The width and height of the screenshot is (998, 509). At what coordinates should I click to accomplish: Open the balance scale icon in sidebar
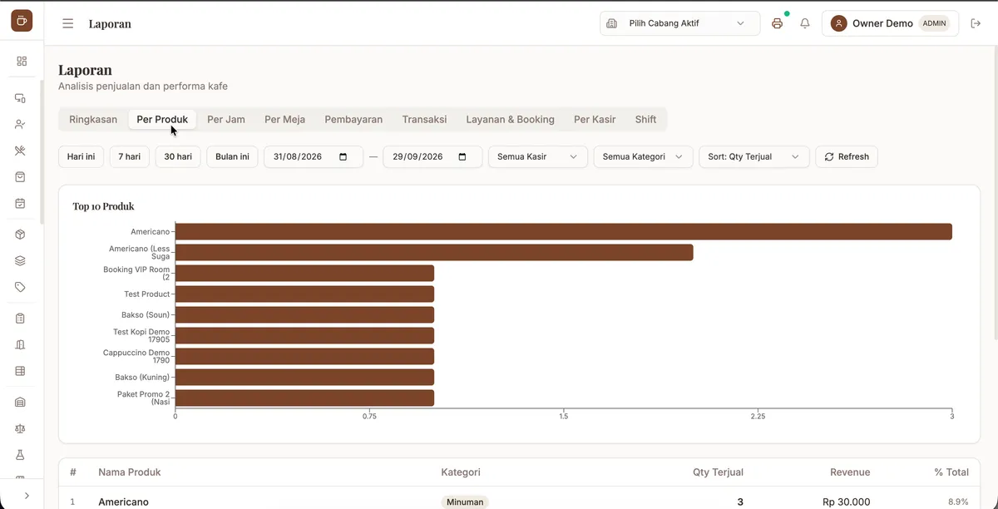pos(21,428)
